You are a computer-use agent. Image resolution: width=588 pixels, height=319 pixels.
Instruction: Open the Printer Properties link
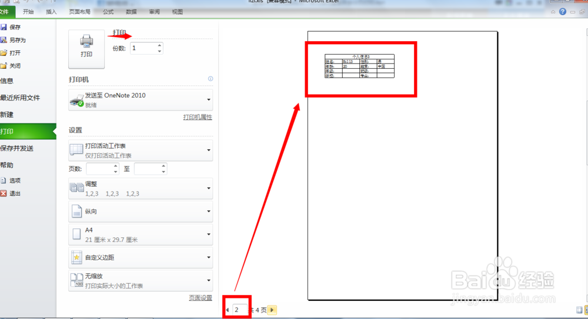[198, 117]
